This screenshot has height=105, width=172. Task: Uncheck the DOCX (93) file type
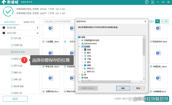(x=12, y=52)
